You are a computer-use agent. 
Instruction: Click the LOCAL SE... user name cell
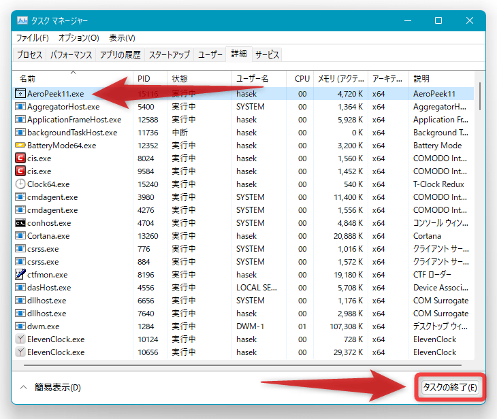tap(257, 288)
